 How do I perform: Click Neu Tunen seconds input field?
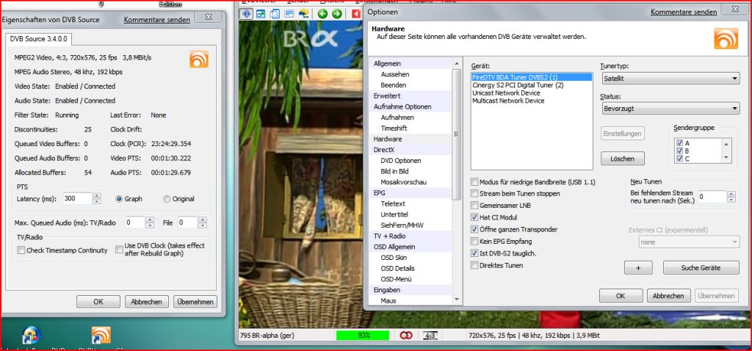click(x=712, y=197)
